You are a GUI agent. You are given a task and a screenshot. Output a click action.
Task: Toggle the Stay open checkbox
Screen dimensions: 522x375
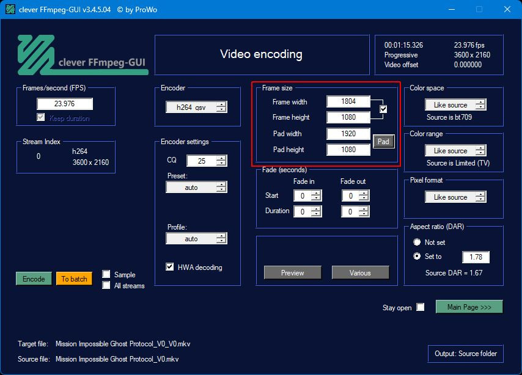pyautogui.click(x=420, y=308)
